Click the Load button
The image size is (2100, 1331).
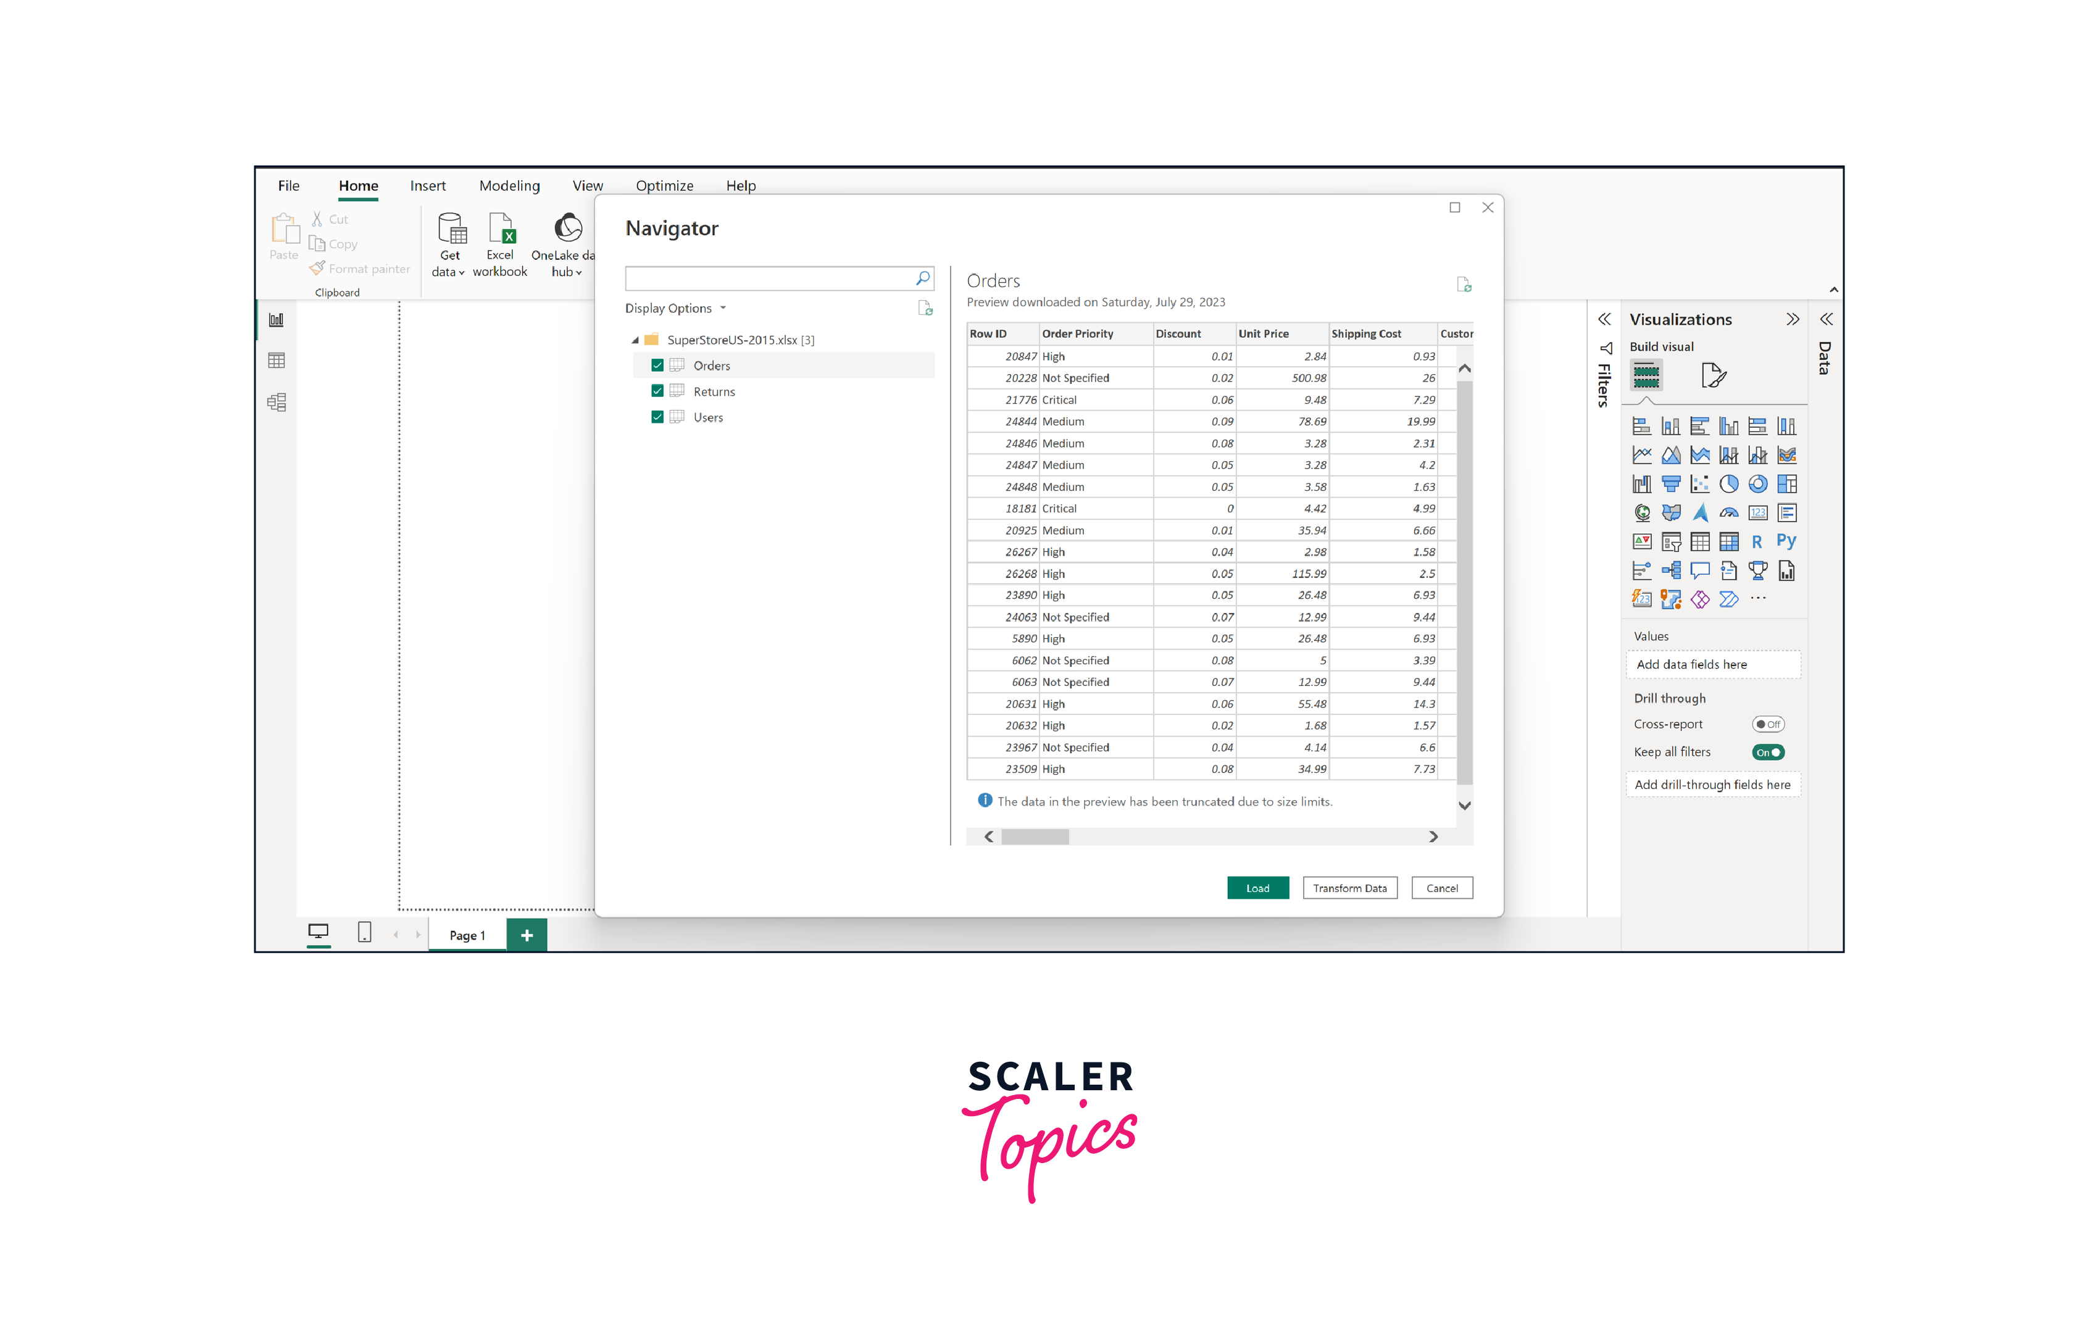point(1257,888)
